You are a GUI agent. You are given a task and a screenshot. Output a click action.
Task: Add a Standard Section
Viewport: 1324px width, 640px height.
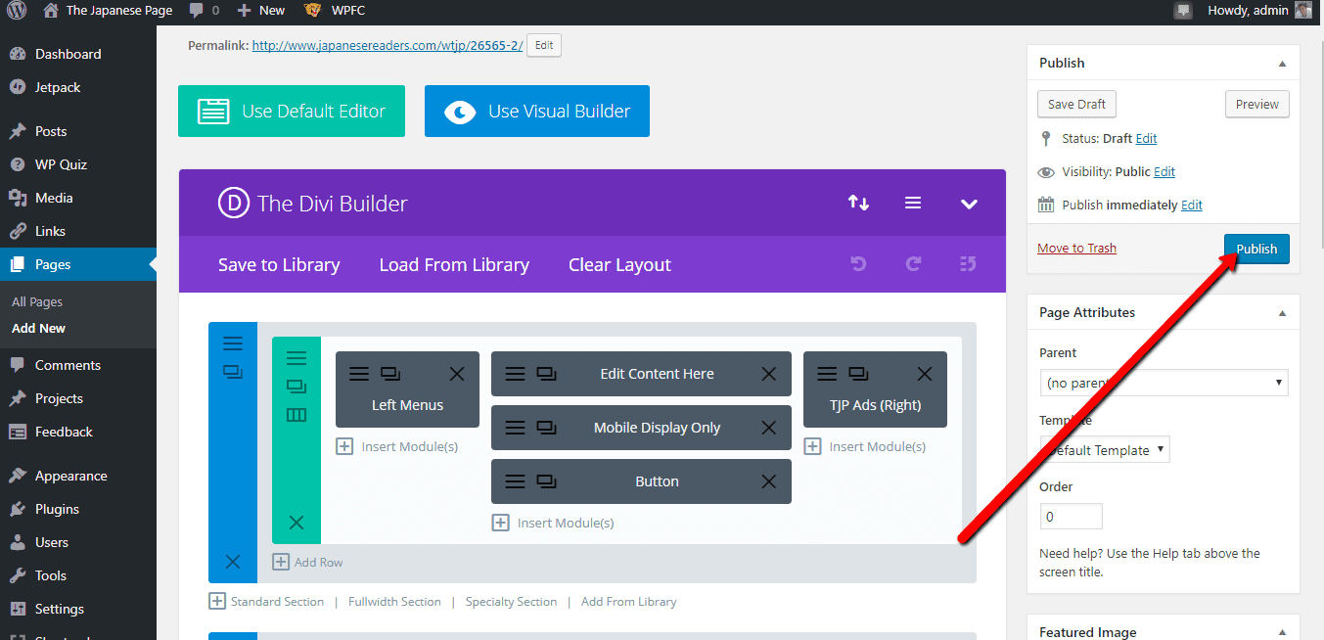pos(266,602)
